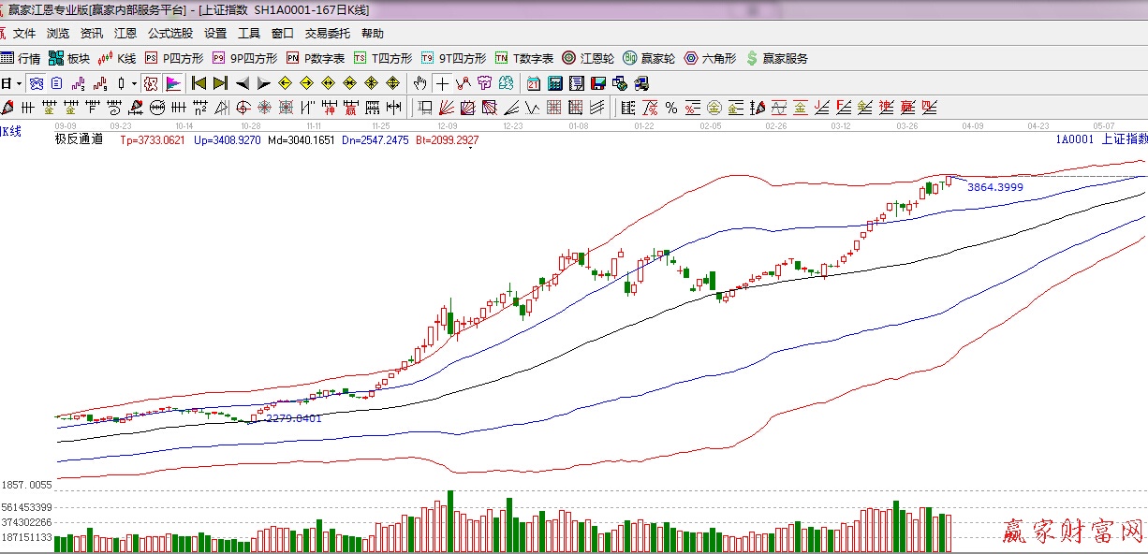Click the red floppy disk save icon
Image resolution: width=1148 pixels, height=554 pixels.
pyautogui.click(x=597, y=83)
